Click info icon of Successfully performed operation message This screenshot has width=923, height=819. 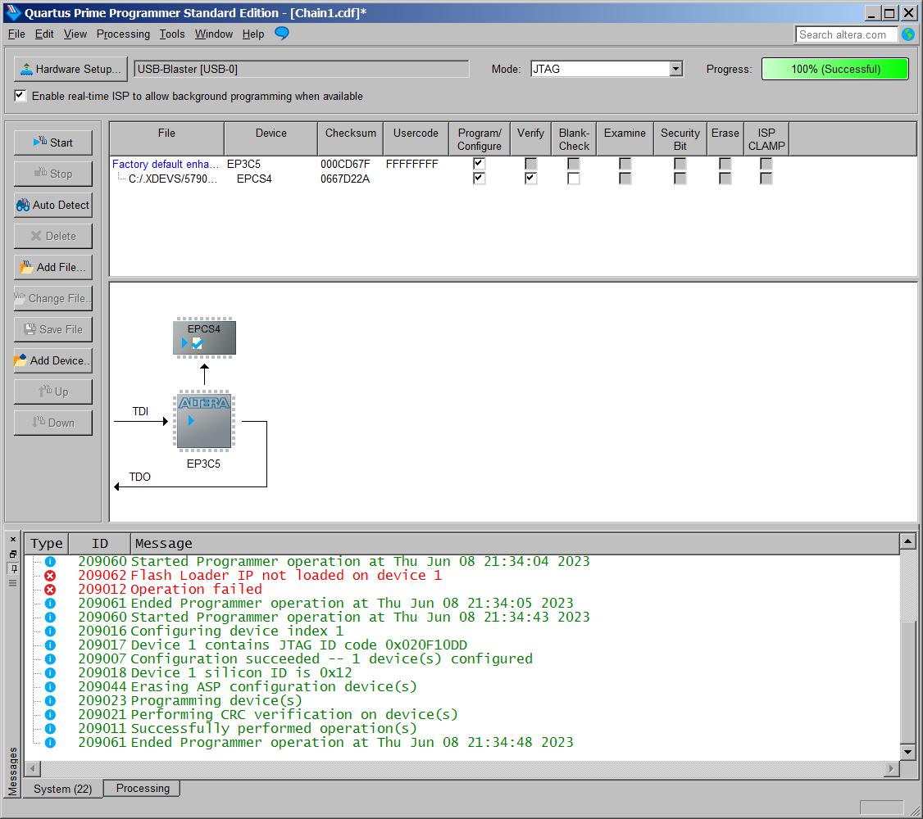(x=51, y=728)
